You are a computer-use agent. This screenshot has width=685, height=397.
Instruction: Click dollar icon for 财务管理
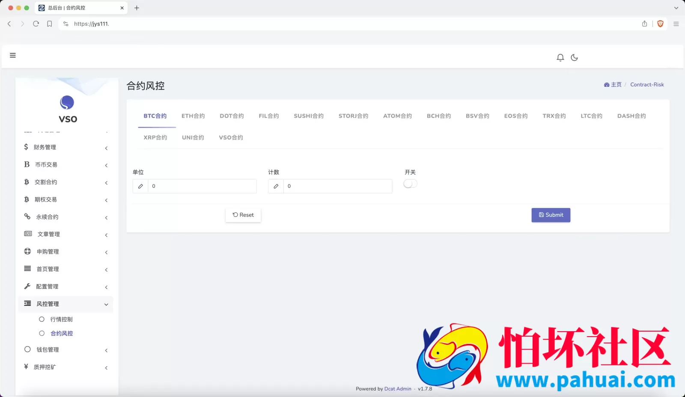tap(26, 147)
